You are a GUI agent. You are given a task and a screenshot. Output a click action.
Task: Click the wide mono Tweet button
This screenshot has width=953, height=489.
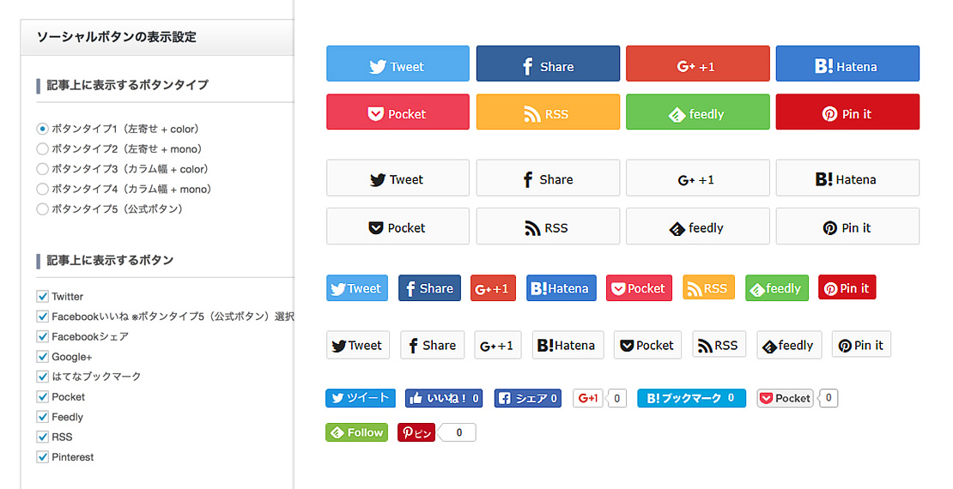pos(398,178)
